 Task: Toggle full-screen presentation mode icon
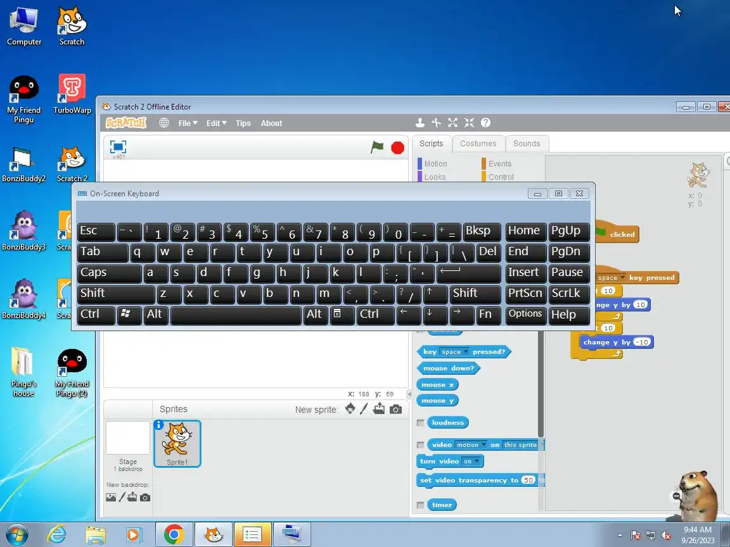118,147
